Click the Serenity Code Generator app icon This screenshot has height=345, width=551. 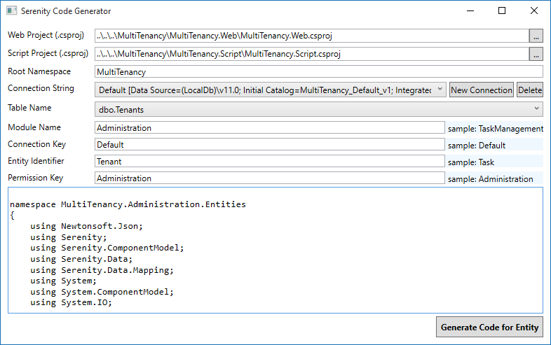point(11,11)
